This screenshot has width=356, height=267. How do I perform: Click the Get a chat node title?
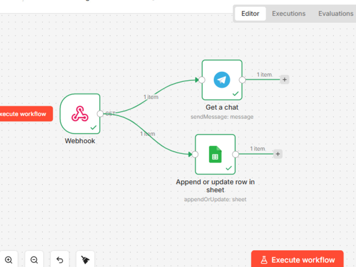pyautogui.click(x=222, y=107)
